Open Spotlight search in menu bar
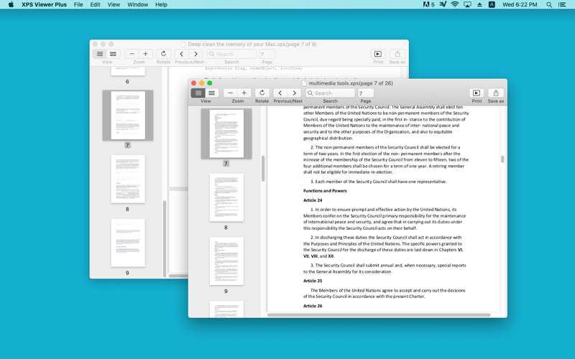 549,4
